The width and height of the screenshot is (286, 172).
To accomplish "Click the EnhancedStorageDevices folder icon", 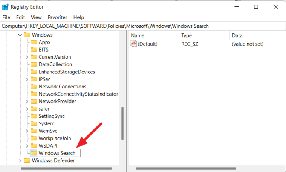I will 34,72.
